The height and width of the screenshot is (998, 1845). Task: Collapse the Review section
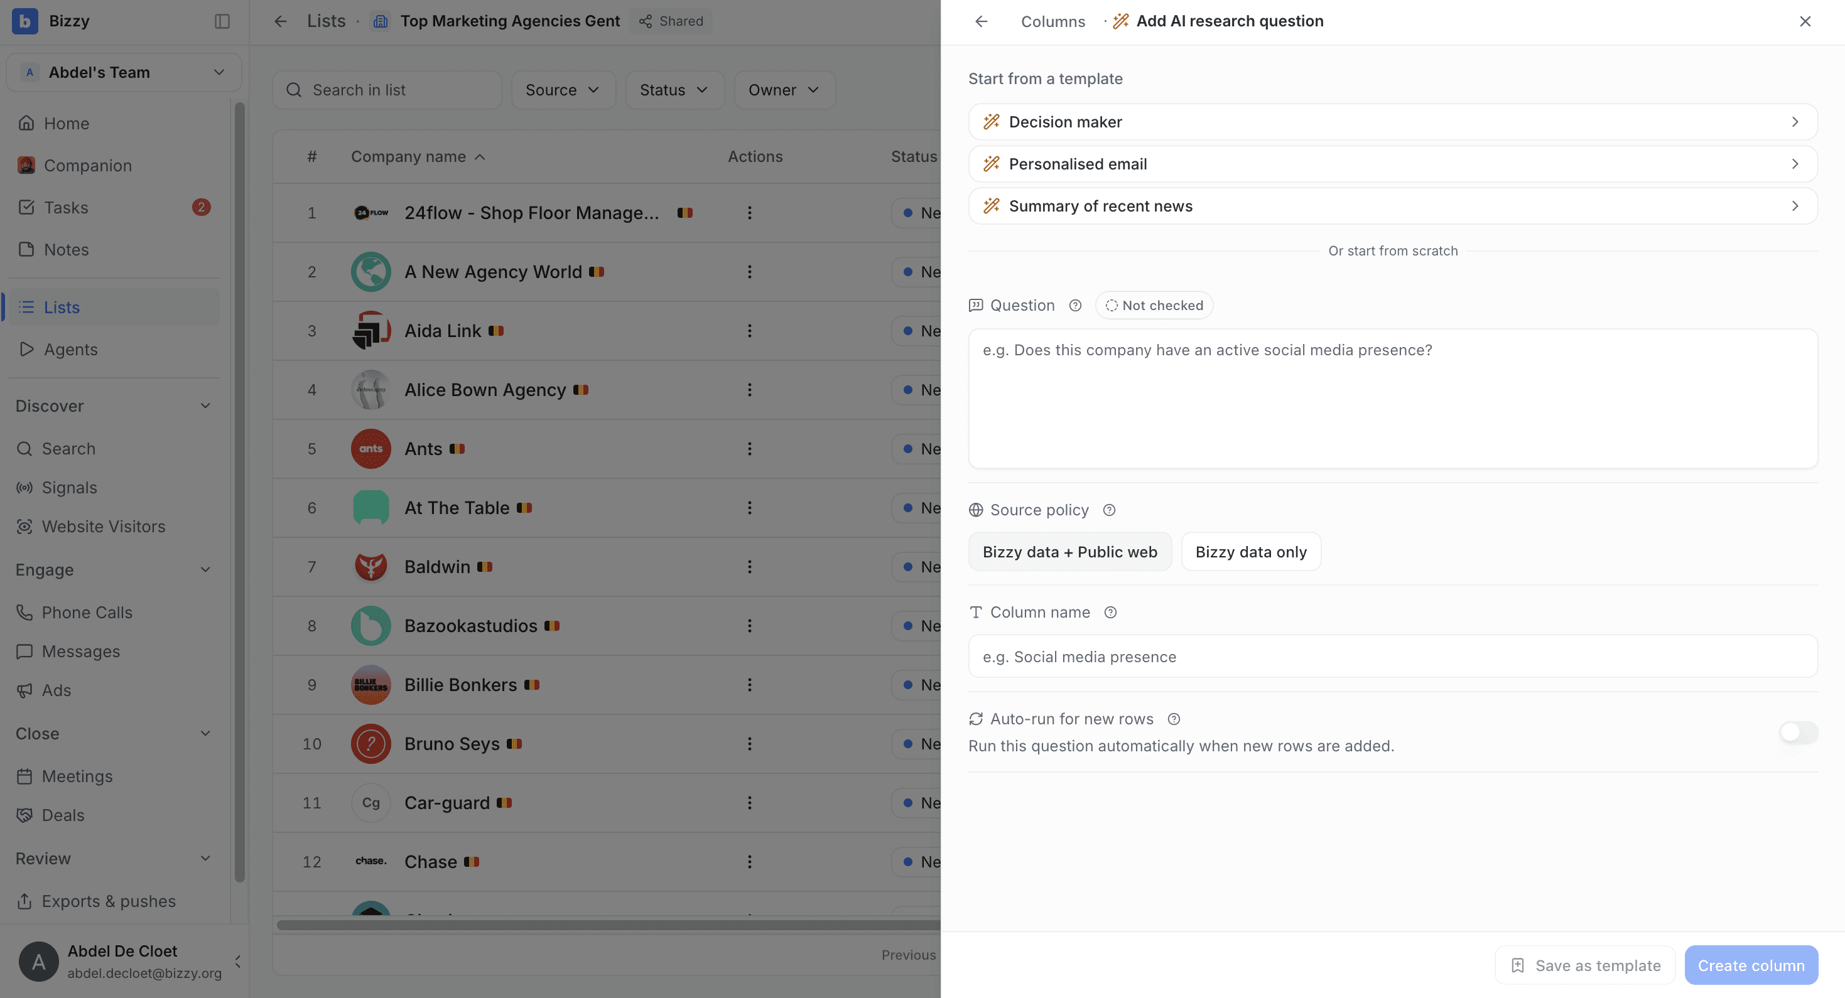205,859
